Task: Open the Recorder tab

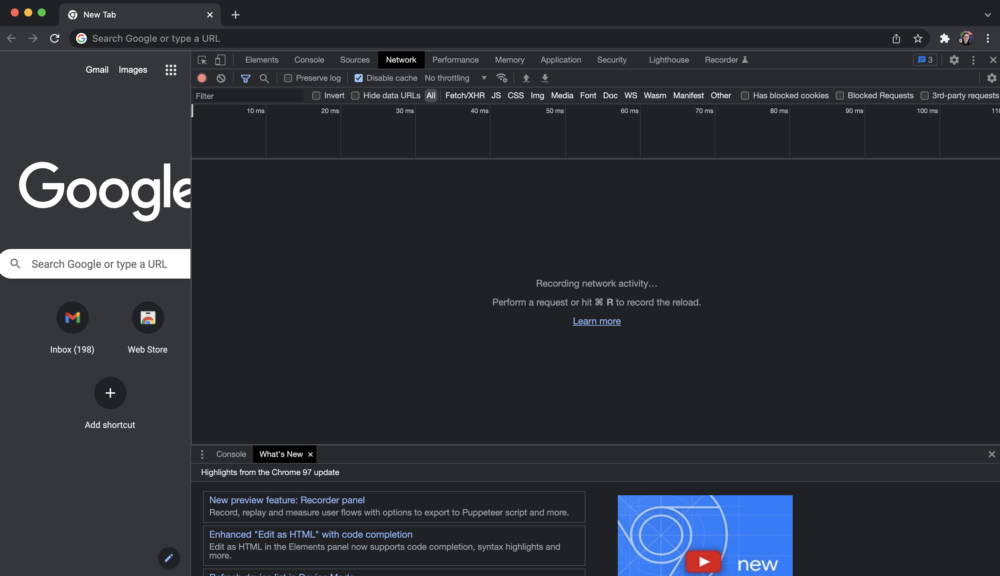Action: [726, 60]
